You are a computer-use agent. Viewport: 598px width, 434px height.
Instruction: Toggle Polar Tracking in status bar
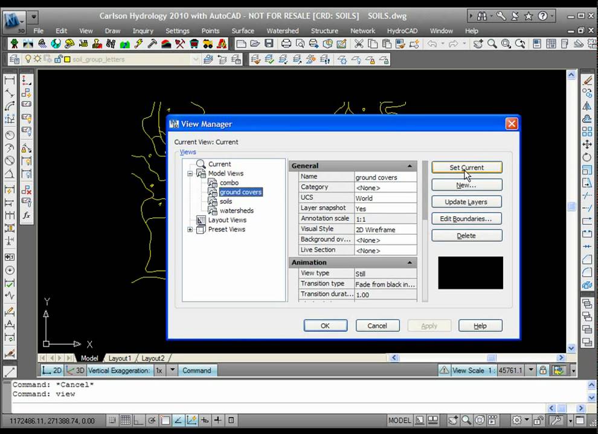152,420
